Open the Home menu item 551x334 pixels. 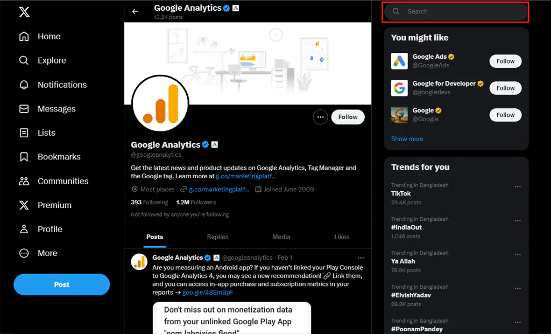[x=40, y=36]
